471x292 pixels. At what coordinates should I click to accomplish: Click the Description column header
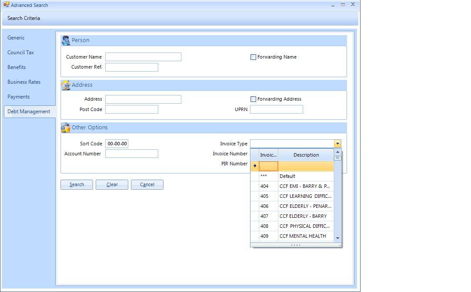[x=306, y=155]
